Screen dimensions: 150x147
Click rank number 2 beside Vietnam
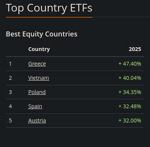(x=10, y=78)
